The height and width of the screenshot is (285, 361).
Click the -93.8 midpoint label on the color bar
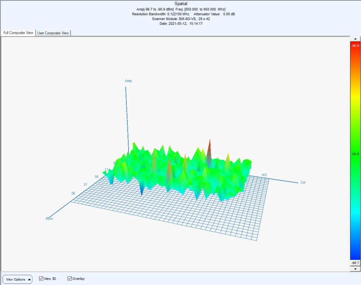(355, 154)
